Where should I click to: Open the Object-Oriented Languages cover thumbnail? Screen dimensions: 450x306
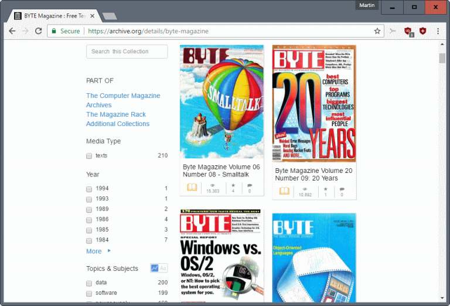coord(314,257)
